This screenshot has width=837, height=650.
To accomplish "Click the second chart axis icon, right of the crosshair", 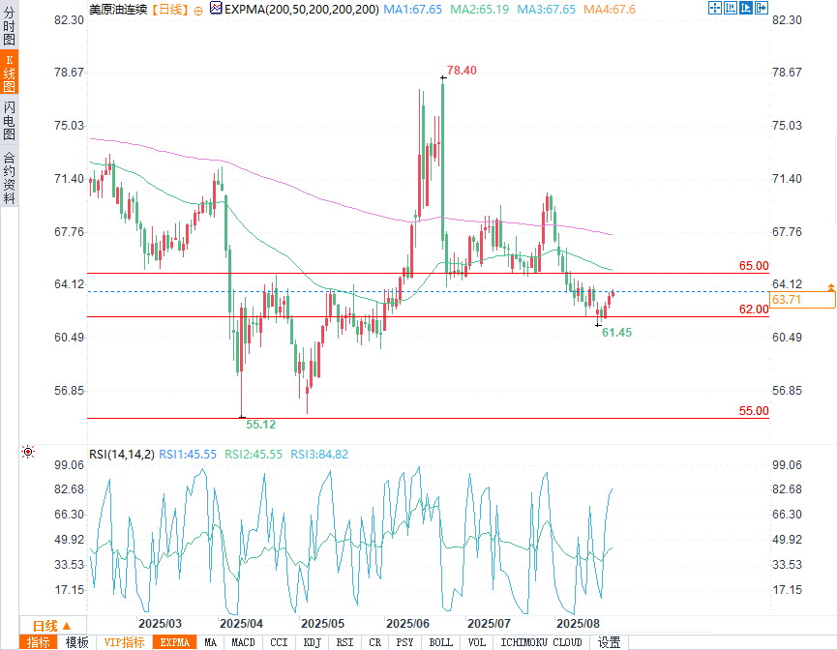I will pyautogui.click(x=731, y=8).
